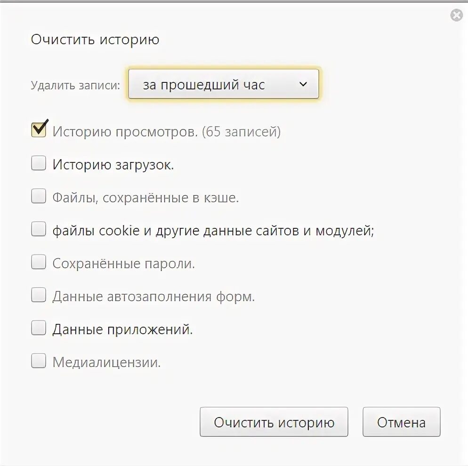The width and height of the screenshot is (468, 466).
Task: Uncheck the 'Историю просмотров' checkbox box
Action: click(x=39, y=129)
